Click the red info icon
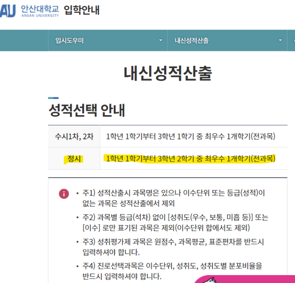The image size is (295, 283). pyautogui.click(x=64, y=194)
